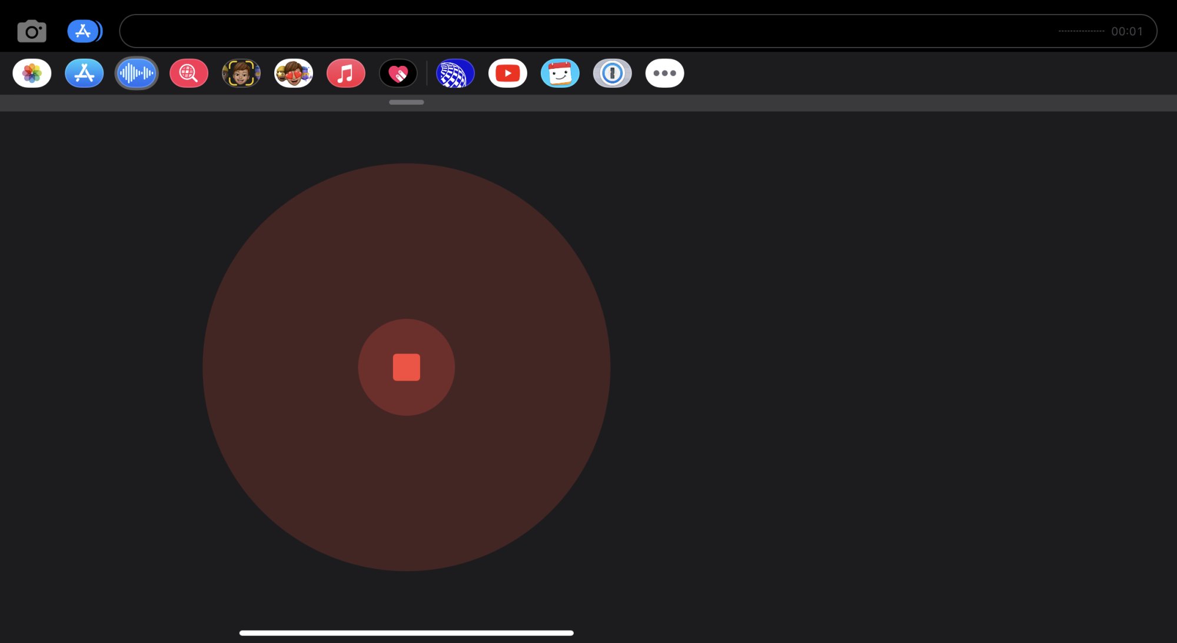Open the Memoji Stickers app

coord(294,74)
